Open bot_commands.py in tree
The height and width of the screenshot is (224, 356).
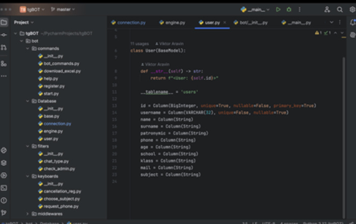point(59,64)
